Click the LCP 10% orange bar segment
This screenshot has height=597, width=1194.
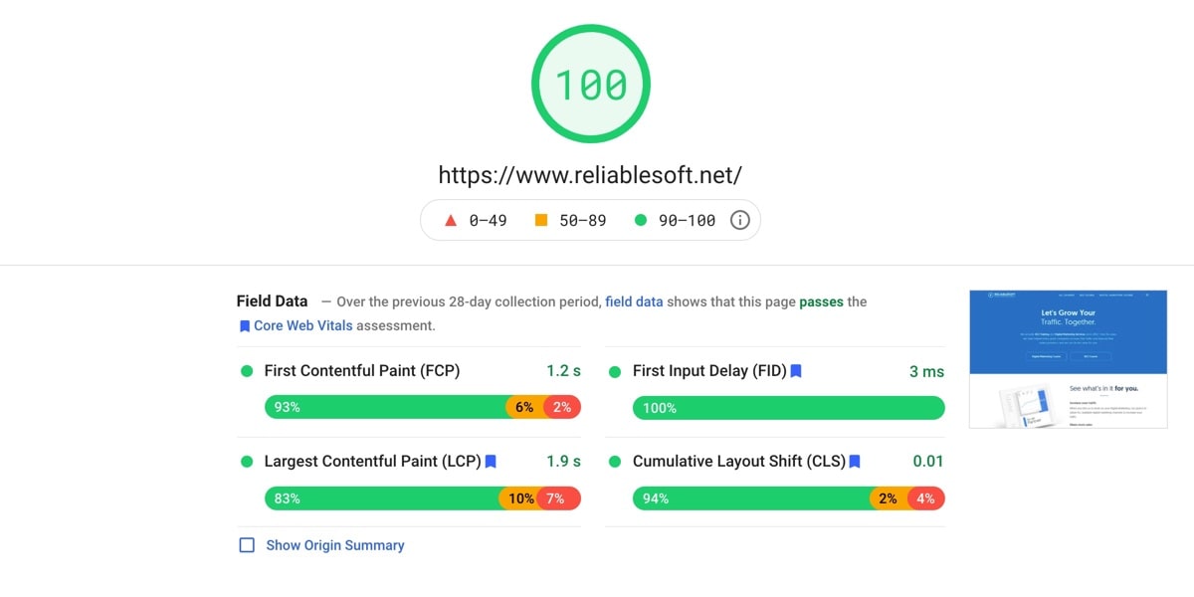pyautogui.click(x=519, y=498)
